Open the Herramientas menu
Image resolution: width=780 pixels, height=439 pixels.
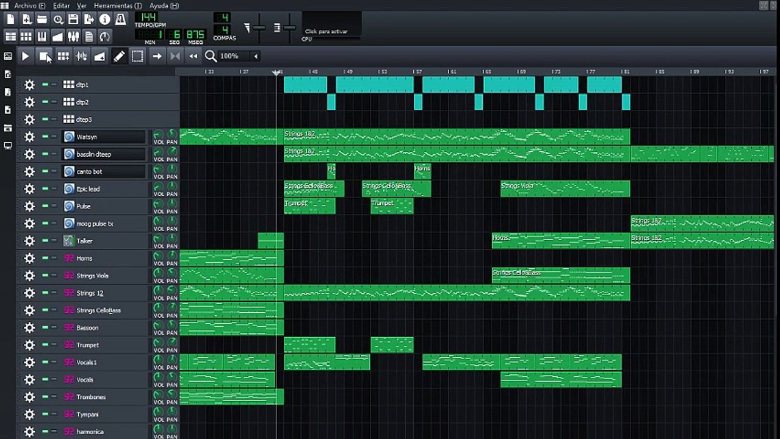click(x=118, y=5)
